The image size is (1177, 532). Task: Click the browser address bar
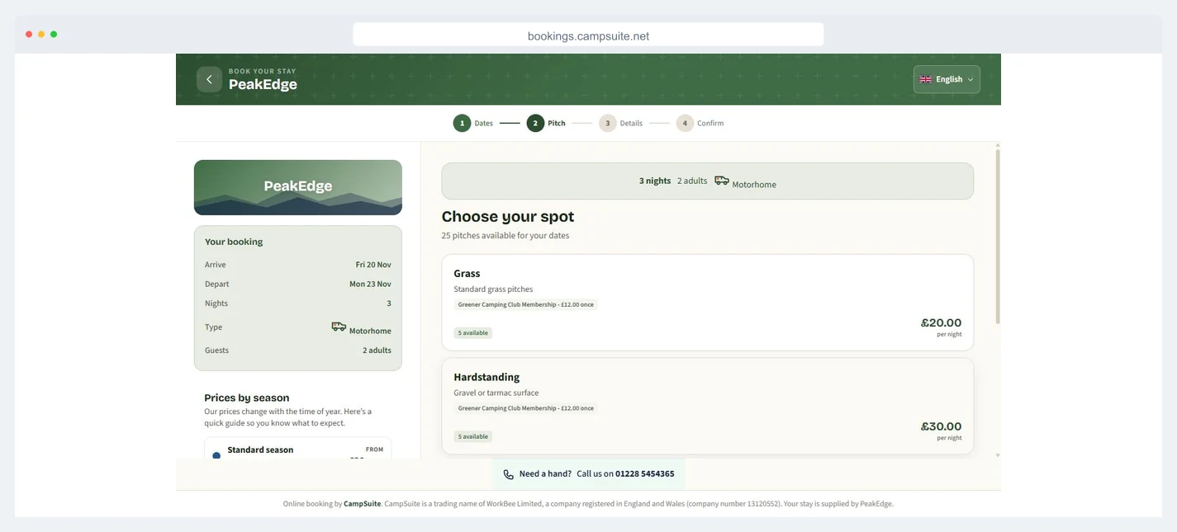(x=588, y=35)
